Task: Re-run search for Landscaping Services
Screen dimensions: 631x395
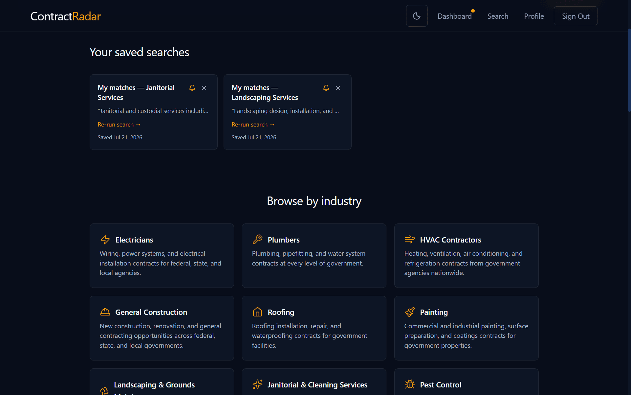Action: (x=253, y=125)
